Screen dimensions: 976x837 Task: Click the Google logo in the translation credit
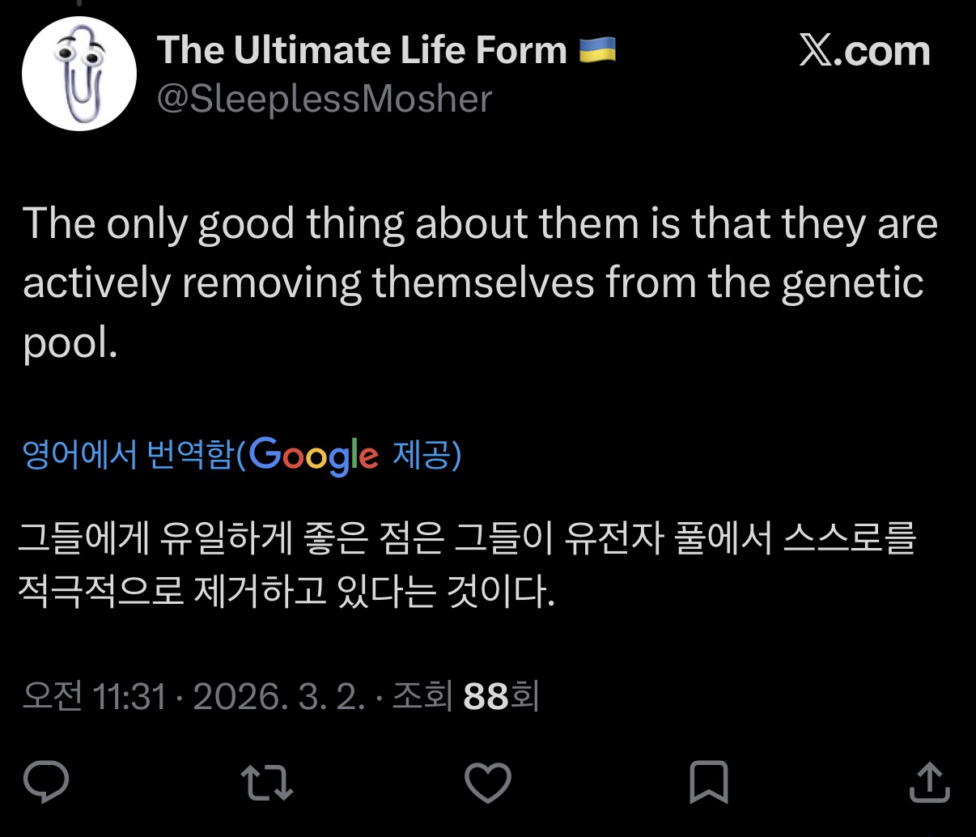(314, 456)
